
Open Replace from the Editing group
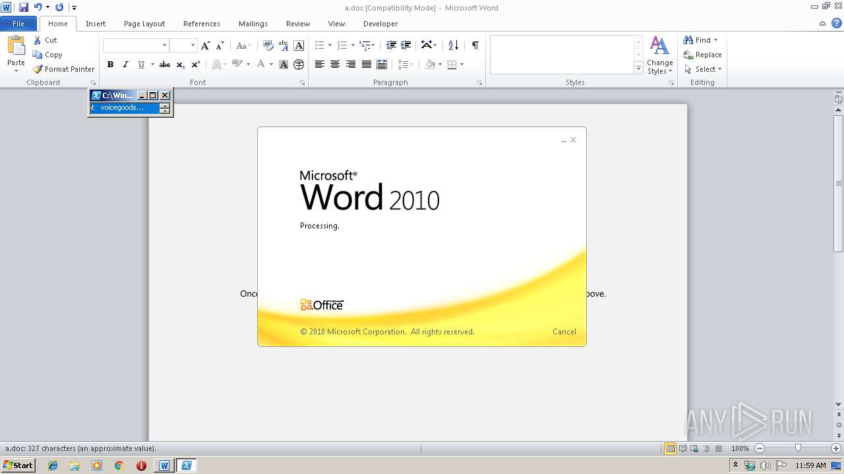point(703,55)
